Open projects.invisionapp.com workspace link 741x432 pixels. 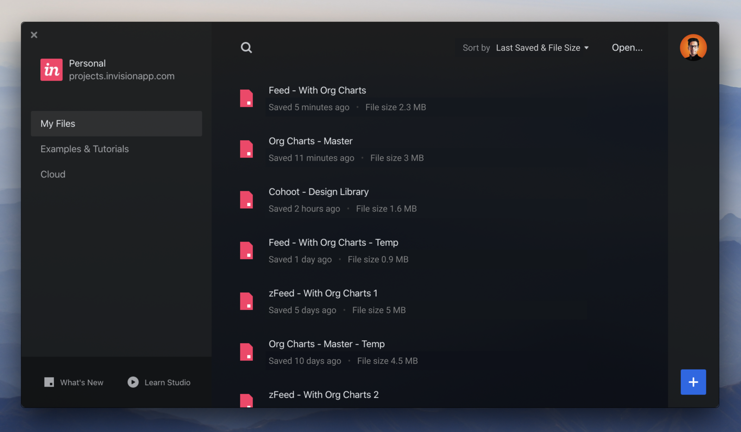pyautogui.click(x=122, y=76)
